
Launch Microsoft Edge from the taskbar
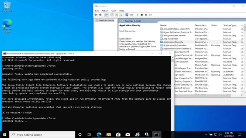click(99, 135)
